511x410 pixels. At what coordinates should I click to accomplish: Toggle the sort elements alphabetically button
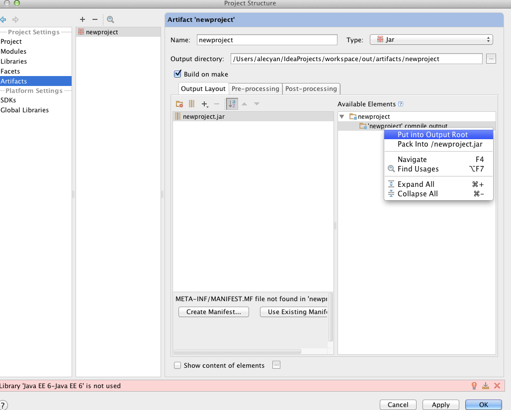(x=232, y=104)
